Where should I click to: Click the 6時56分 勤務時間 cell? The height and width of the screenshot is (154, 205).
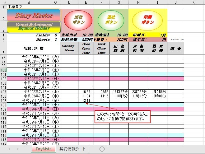157,92
